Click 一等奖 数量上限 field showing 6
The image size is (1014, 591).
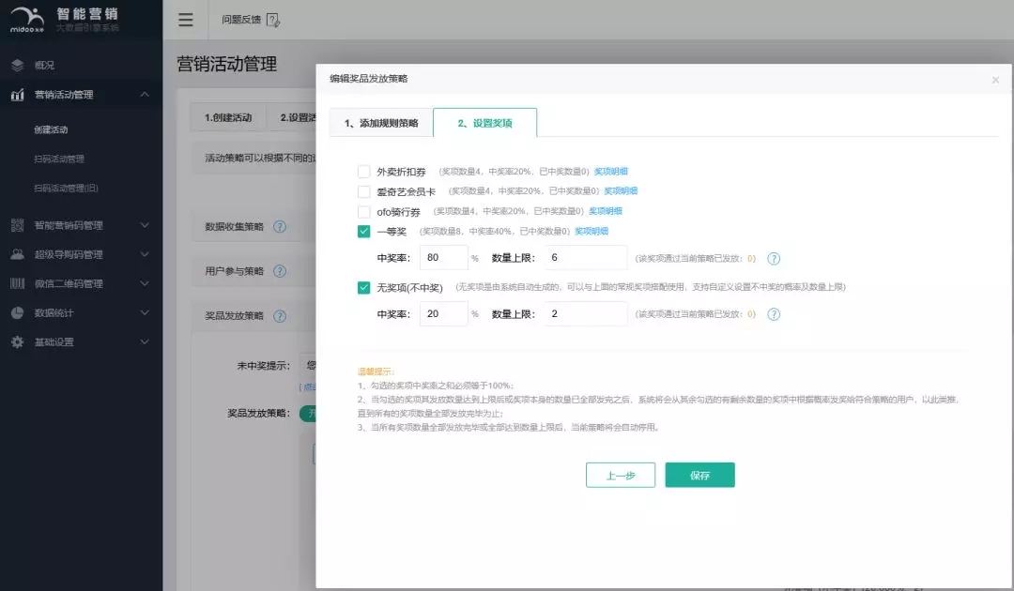click(586, 258)
